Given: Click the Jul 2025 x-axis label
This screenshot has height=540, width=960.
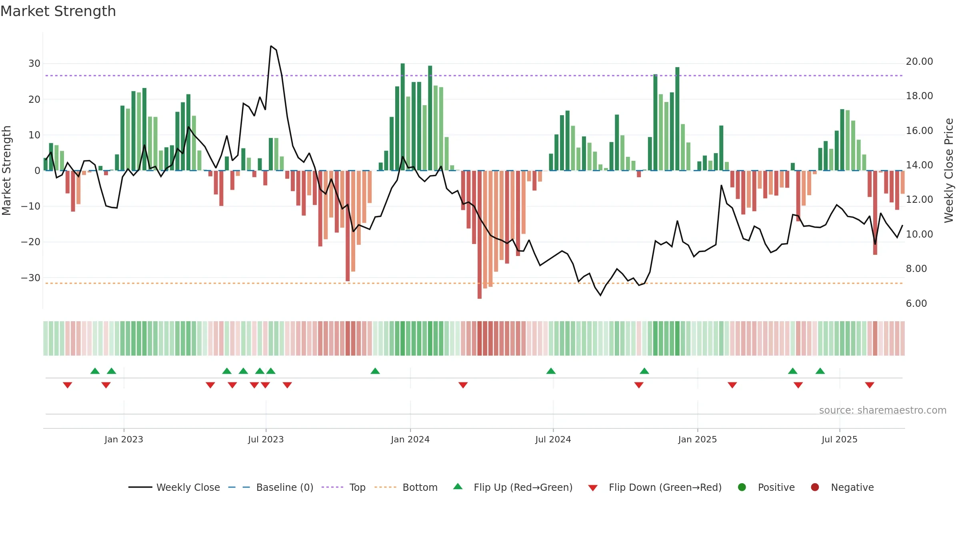Looking at the screenshot, I should (840, 439).
